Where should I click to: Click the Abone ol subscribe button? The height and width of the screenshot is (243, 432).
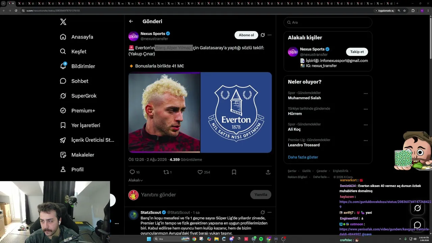click(x=246, y=35)
